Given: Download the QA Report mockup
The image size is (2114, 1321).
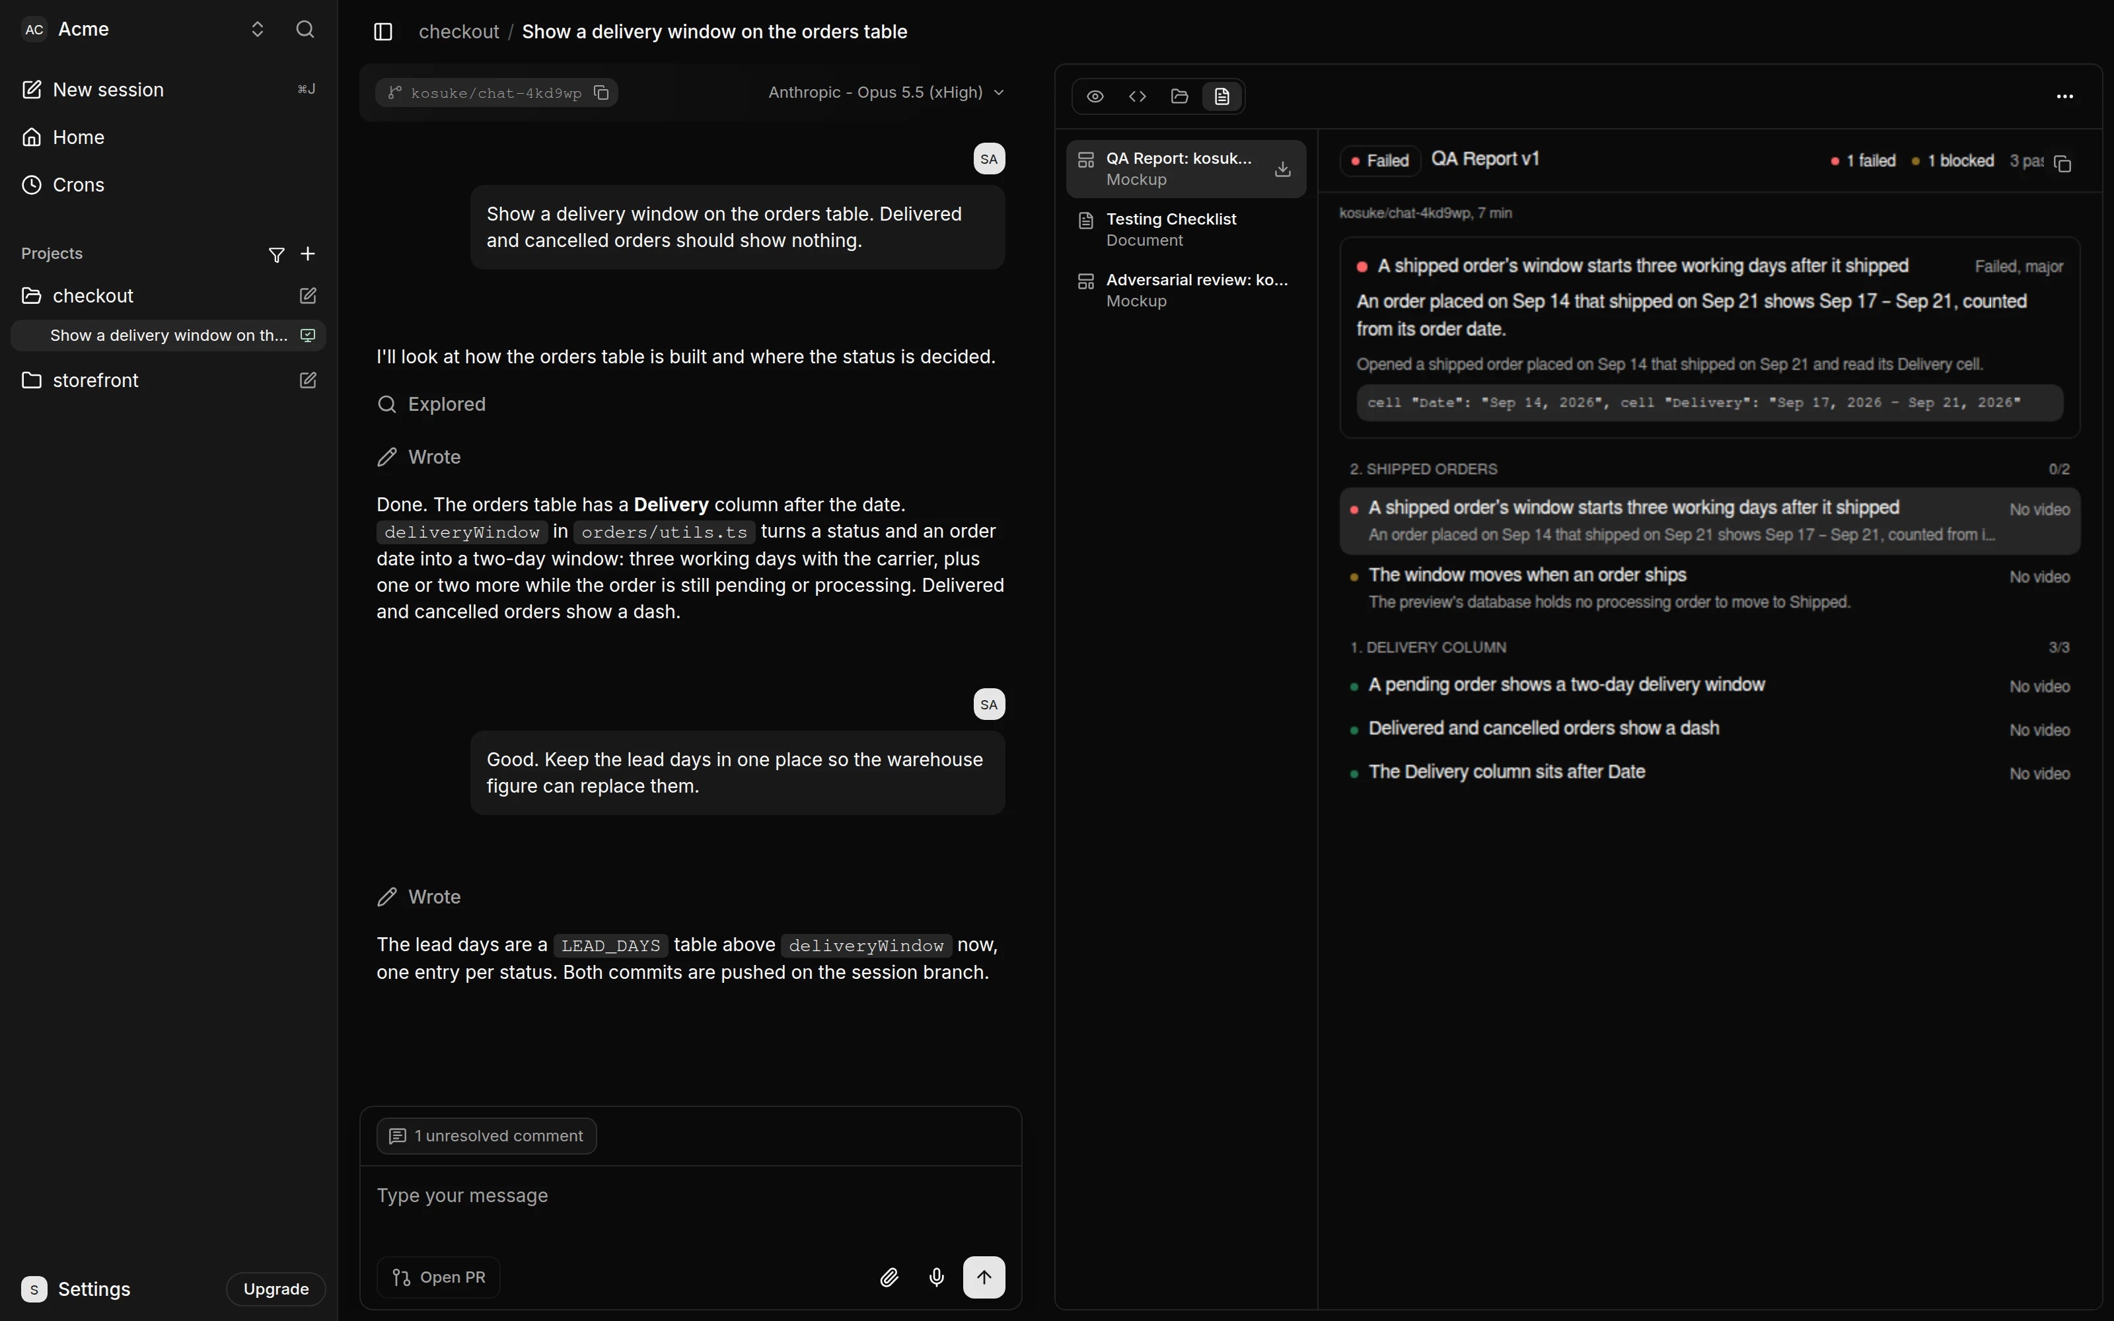Looking at the screenshot, I should 1282,168.
